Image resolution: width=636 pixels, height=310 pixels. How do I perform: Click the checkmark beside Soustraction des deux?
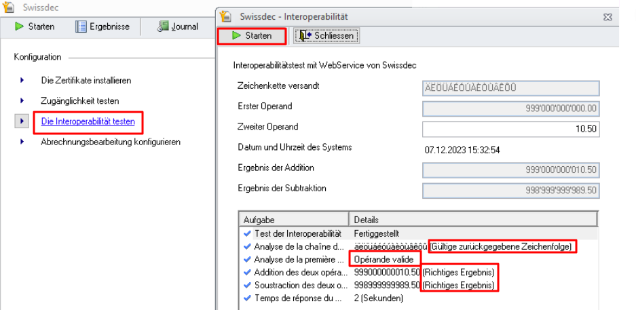[x=247, y=286]
